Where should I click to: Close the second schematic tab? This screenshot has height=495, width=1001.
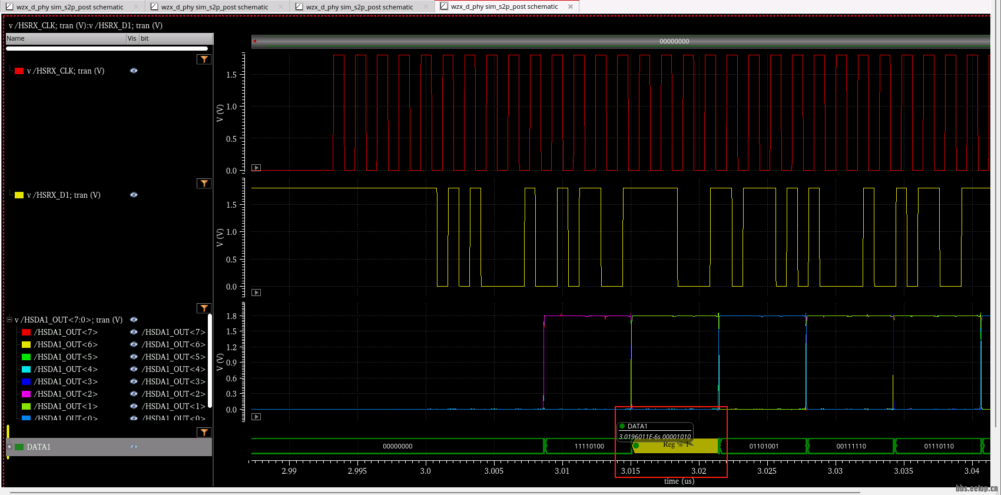(281, 6)
